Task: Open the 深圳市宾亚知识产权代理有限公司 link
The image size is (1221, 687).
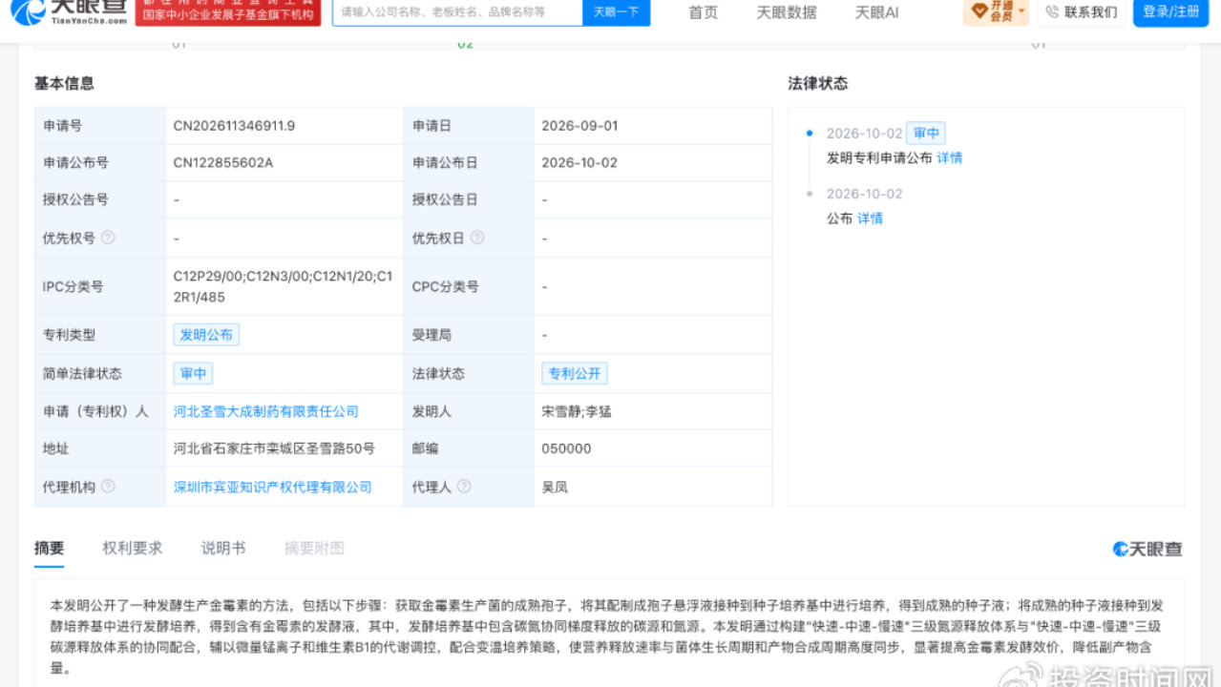Action: [x=272, y=487]
